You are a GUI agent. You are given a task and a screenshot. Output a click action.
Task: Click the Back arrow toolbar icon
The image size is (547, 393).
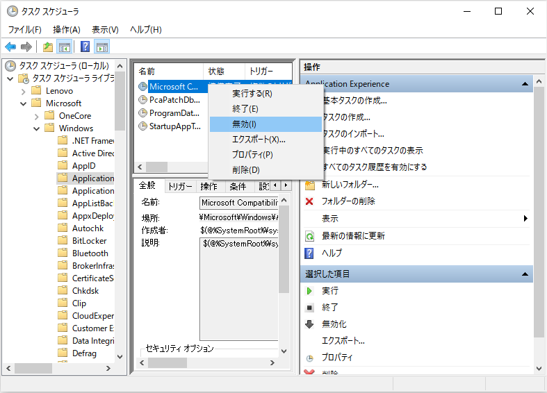[x=11, y=47]
